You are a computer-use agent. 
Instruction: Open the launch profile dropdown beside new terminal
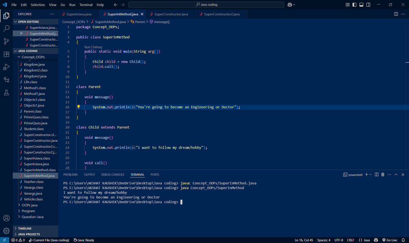coord(370,174)
